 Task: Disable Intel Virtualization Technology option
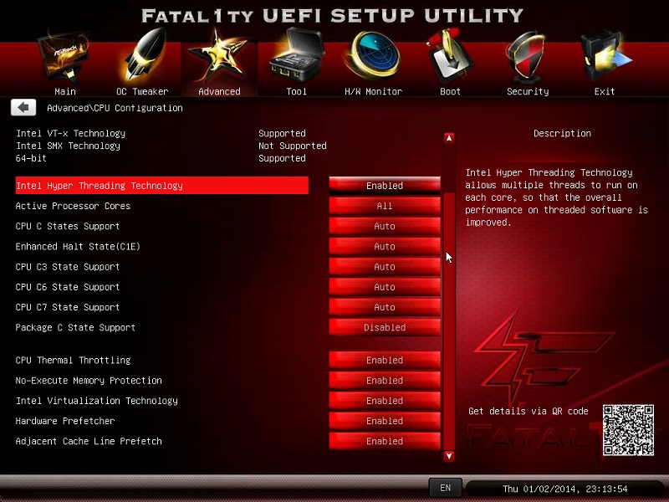tap(385, 401)
